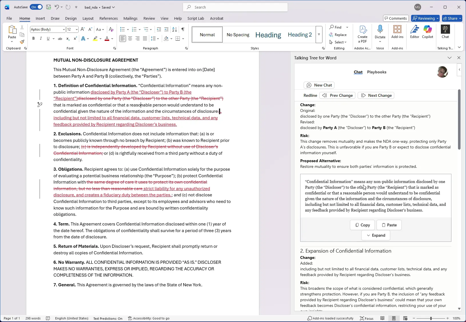The height and width of the screenshot is (322, 466).
Task: Open the Comments pane
Action: coord(396,18)
